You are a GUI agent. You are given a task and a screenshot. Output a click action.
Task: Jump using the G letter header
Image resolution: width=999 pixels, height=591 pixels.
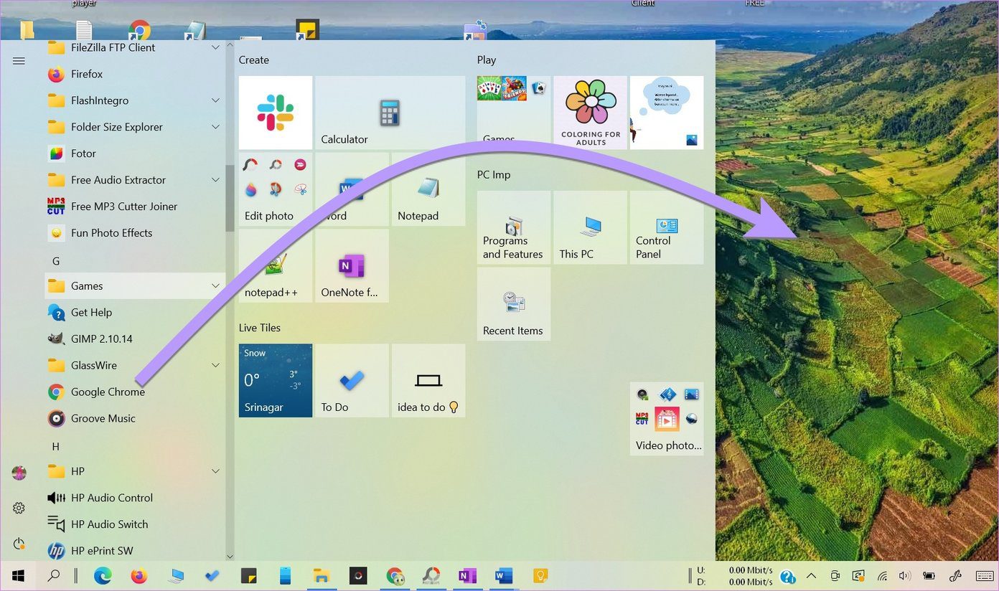[56, 261]
